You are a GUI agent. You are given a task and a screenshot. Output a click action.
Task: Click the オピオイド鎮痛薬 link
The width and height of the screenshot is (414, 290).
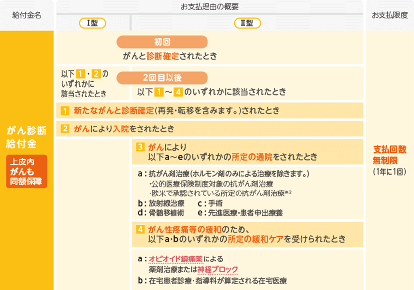tap(176, 259)
